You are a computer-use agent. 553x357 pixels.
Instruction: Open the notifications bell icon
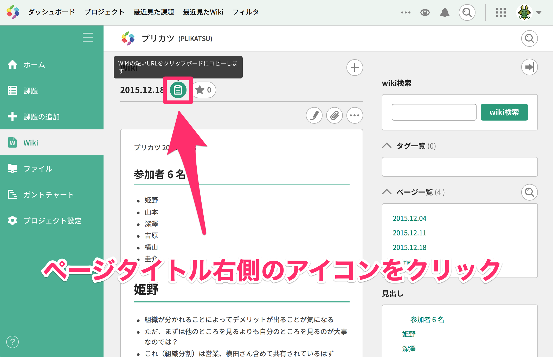tap(445, 12)
